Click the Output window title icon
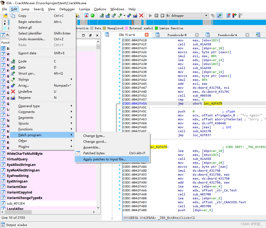266x228 pixels. [x=3, y=225]
